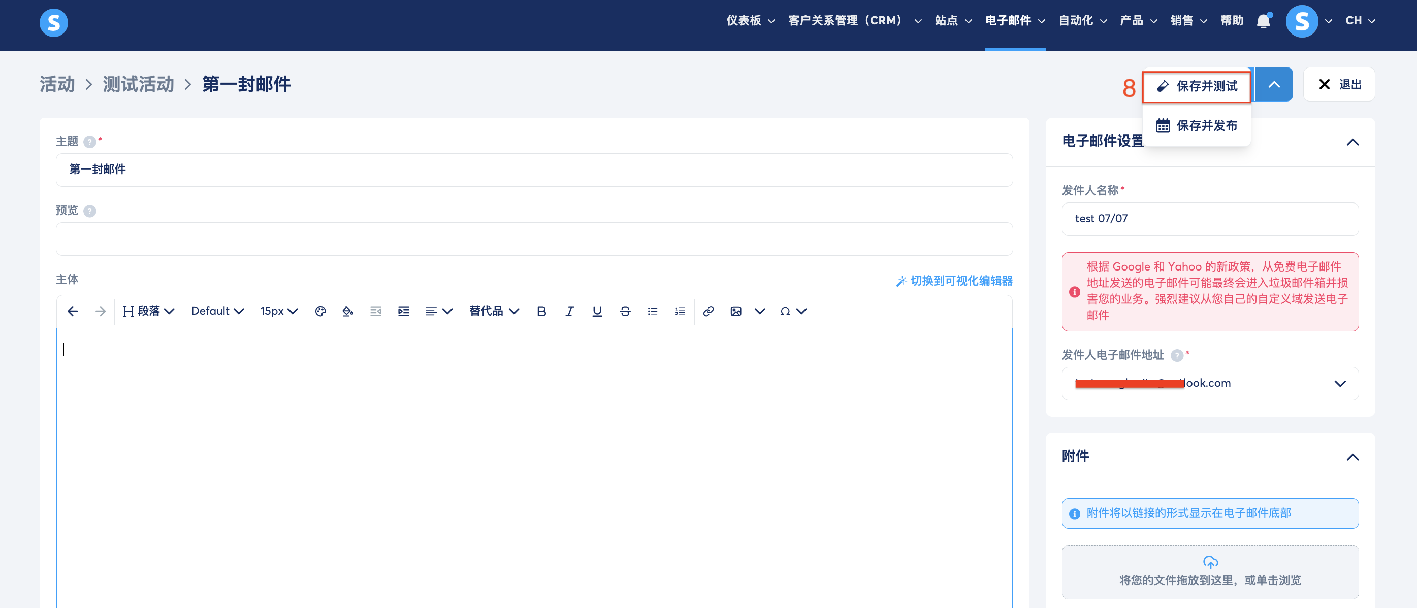This screenshot has height=608, width=1417.
Task: Click the 主题 subject input field
Action: coord(534,170)
